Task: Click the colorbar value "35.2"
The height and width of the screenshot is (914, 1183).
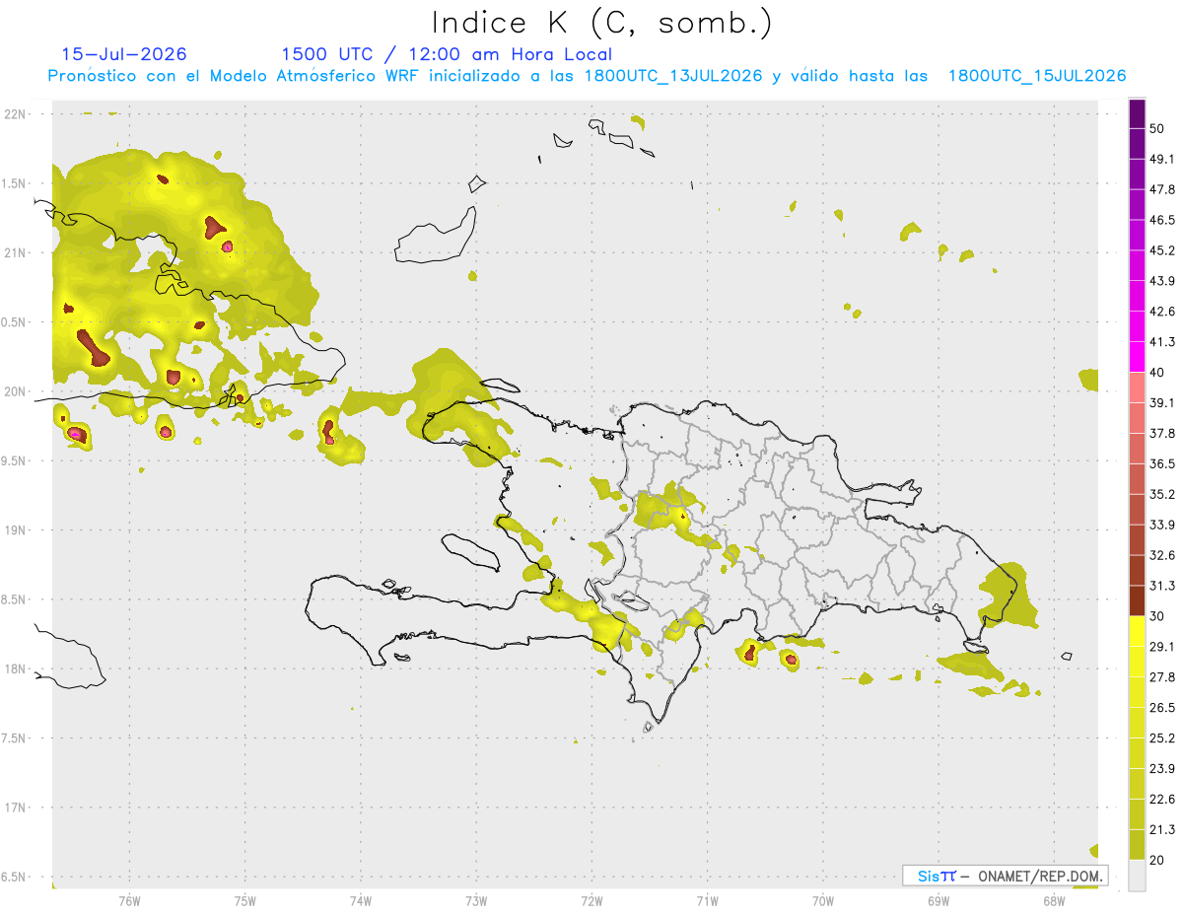Action: click(1162, 494)
